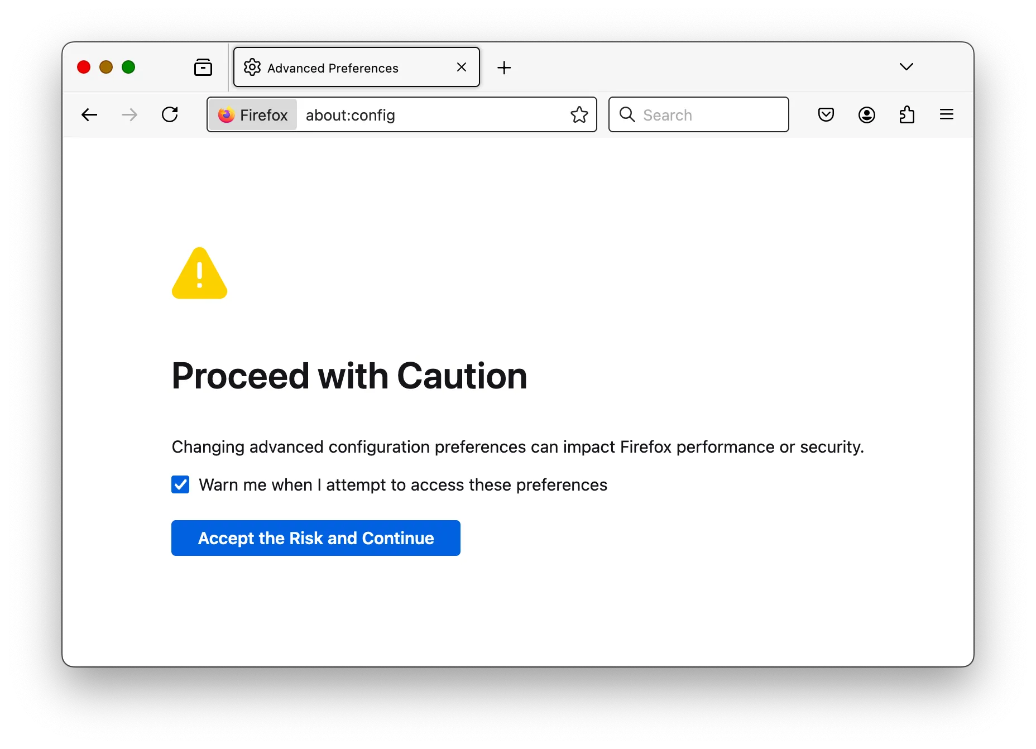Click the Search field
Image resolution: width=1036 pixels, height=749 pixels.
point(698,114)
